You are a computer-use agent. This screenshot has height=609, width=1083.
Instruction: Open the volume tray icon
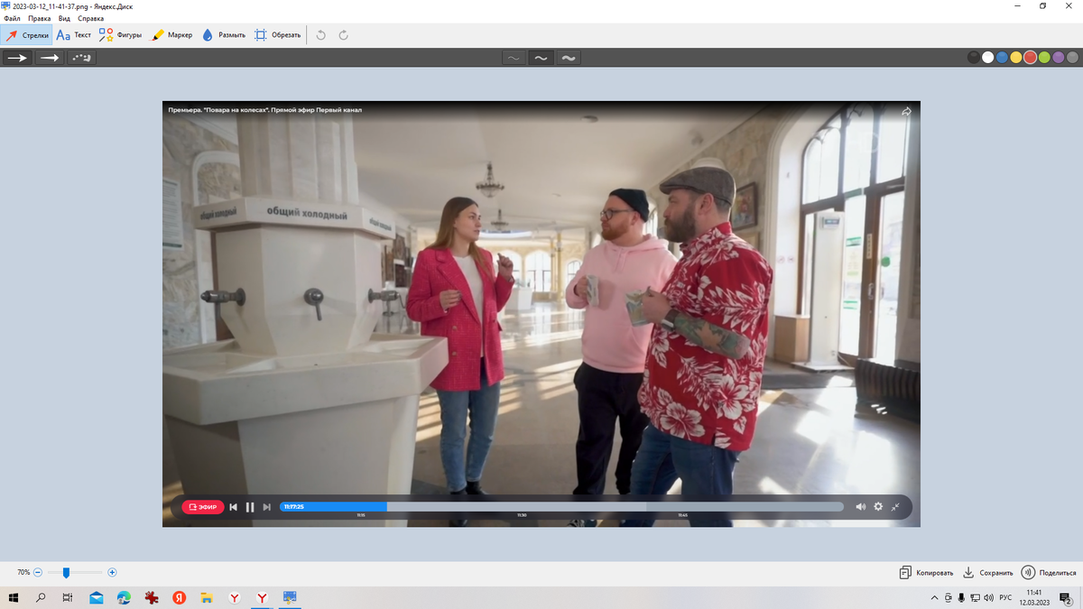pyautogui.click(x=989, y=598)
